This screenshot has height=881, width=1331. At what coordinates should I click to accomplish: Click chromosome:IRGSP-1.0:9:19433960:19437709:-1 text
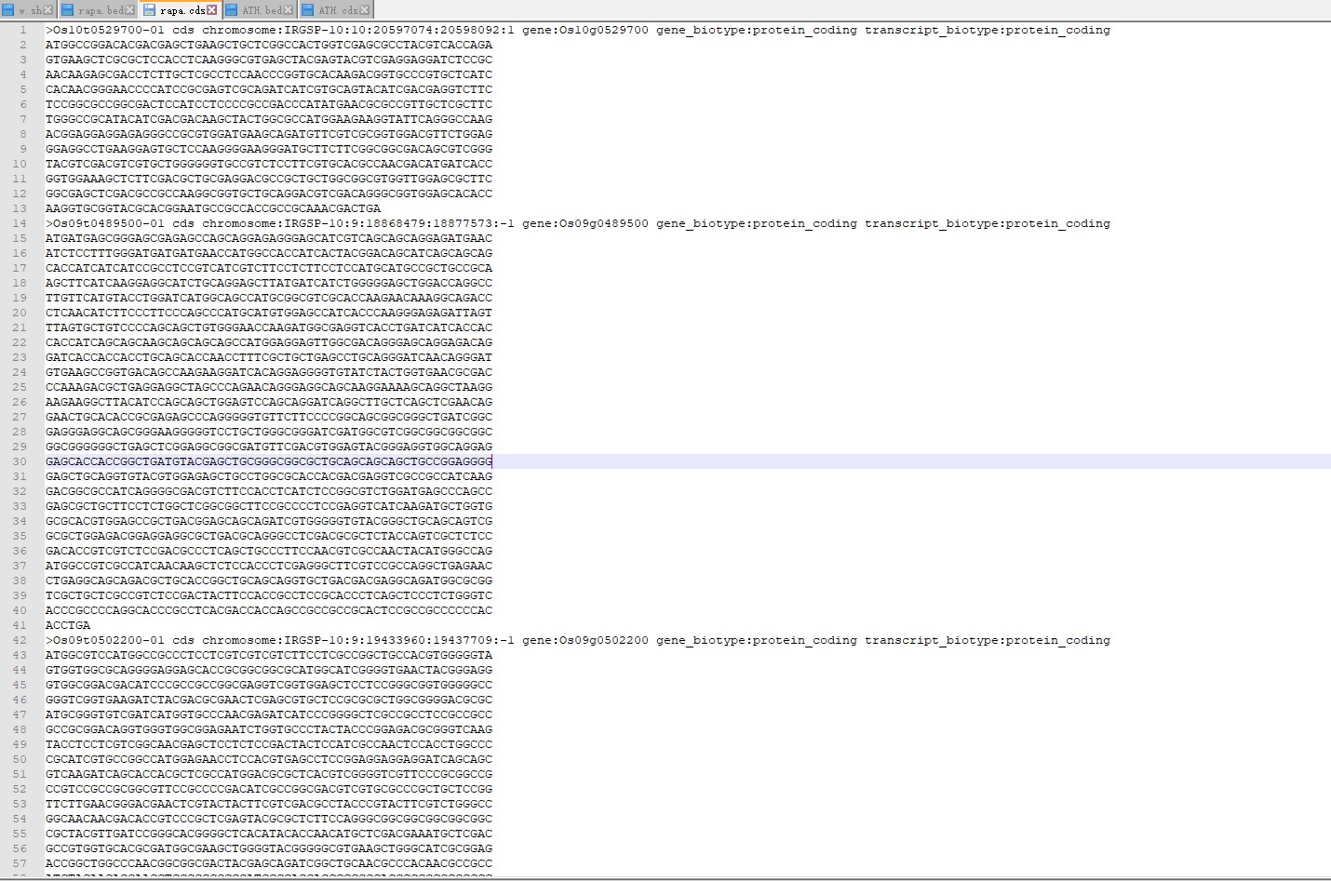(358, 640)
